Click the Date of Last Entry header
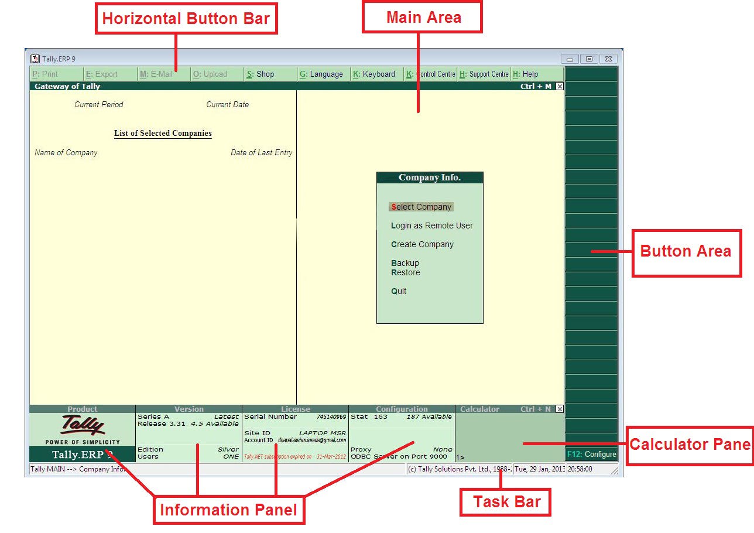The image size is (754, 533). tap(262, 153)
